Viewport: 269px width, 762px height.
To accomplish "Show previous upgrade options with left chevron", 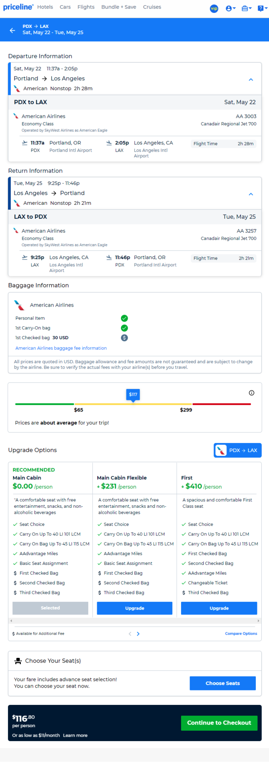I will point(130,634).
